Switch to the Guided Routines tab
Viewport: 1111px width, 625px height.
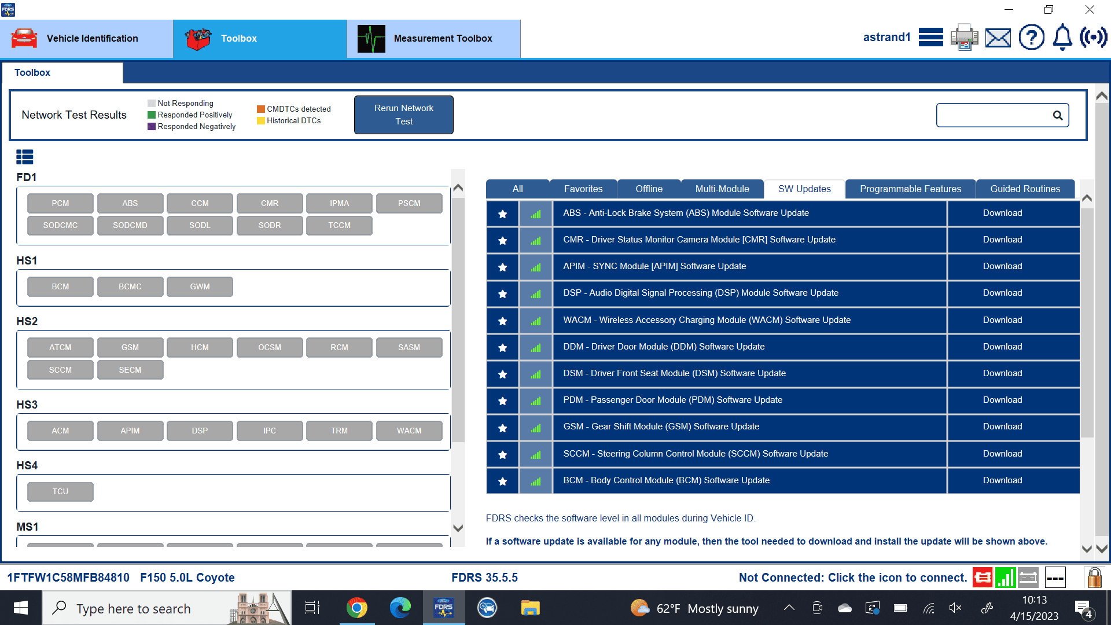pos(1025,189)
